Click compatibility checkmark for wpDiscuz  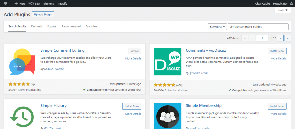tap(230, 90)
